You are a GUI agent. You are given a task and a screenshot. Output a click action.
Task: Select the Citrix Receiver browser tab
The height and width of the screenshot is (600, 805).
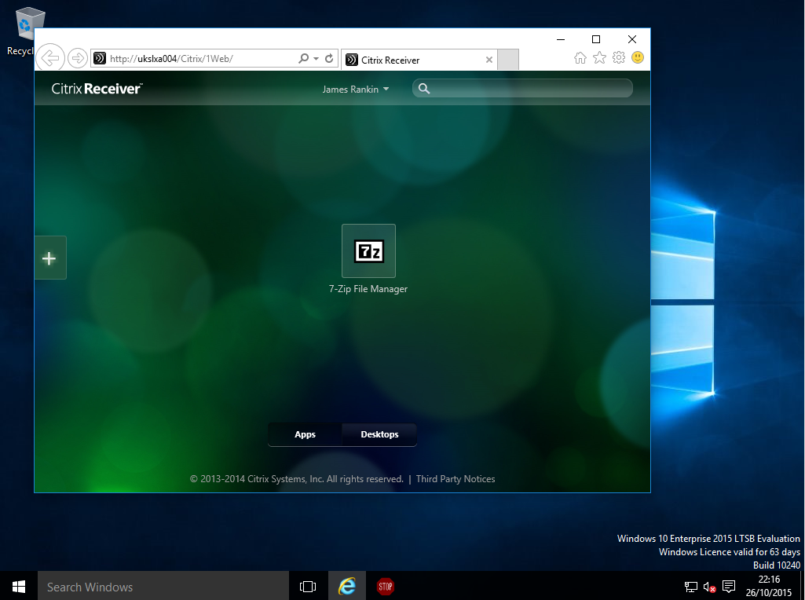(419, 60)
